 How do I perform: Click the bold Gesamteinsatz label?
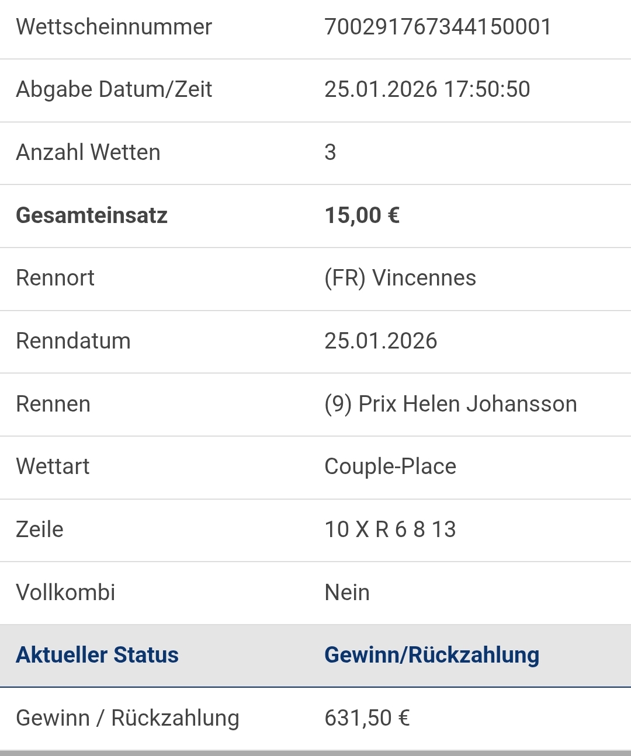(92, 215)
